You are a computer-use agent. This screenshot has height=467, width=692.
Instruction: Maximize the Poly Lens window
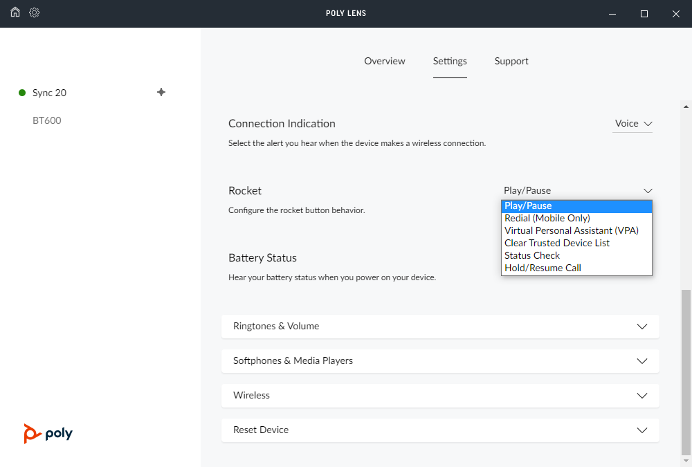point(644,14)
